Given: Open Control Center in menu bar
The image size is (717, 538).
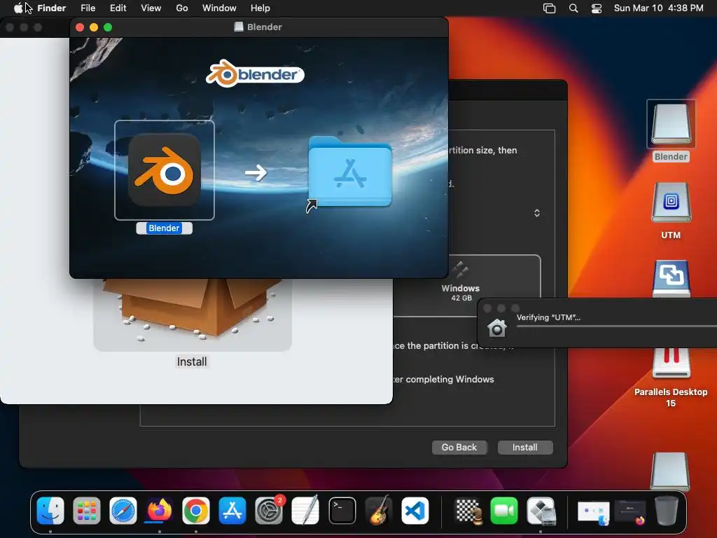Looking at the screenshot, I should point(597,8).
